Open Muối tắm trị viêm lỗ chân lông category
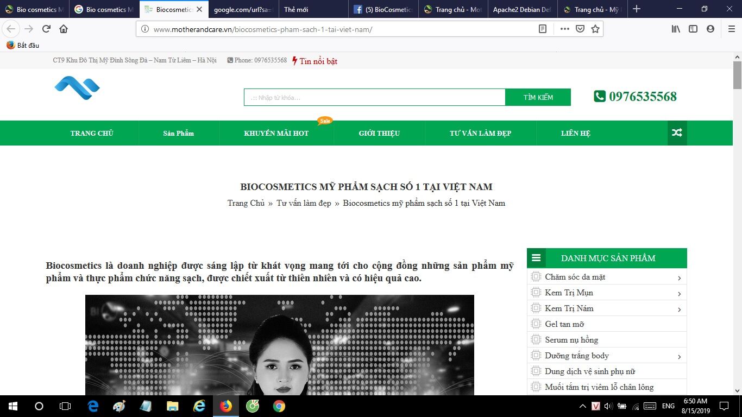 (x=600, y=387)
